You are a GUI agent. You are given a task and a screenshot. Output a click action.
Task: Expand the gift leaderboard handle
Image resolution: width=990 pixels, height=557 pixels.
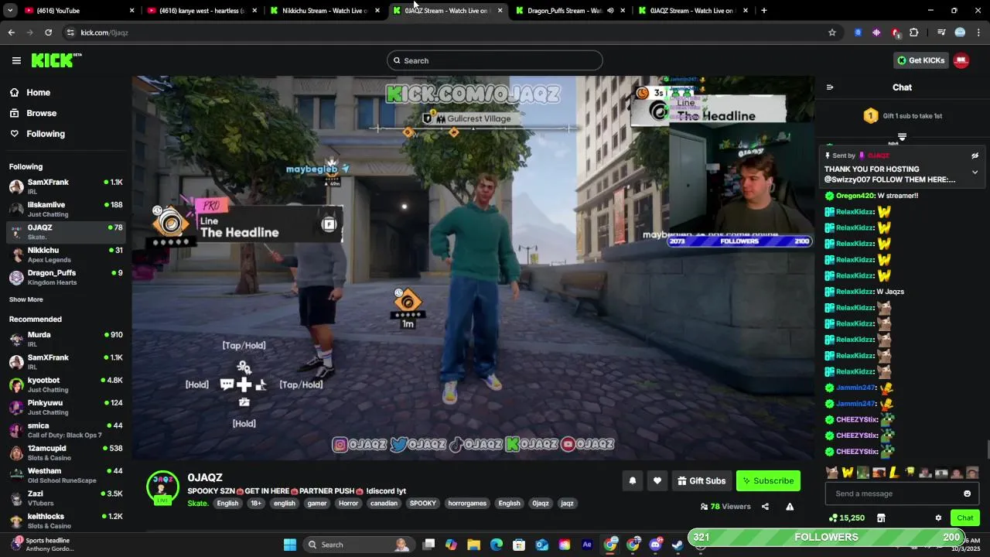[x=902, y=137]
